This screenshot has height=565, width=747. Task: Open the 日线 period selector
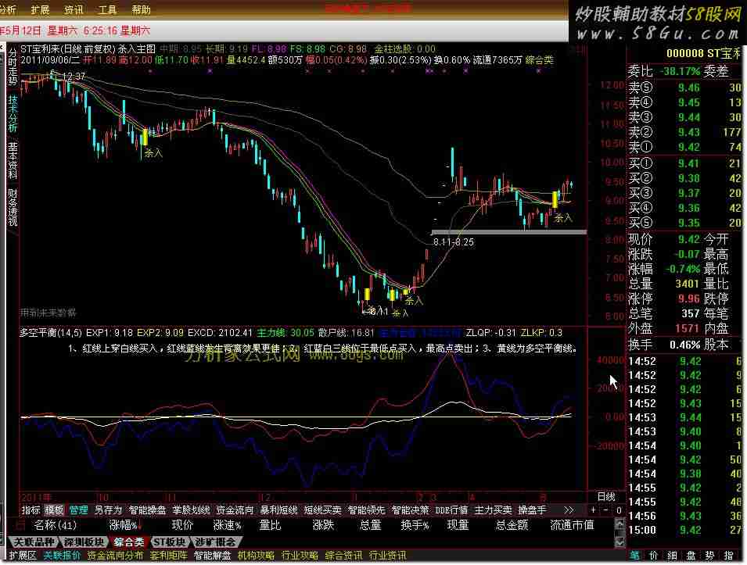point(606,496)
